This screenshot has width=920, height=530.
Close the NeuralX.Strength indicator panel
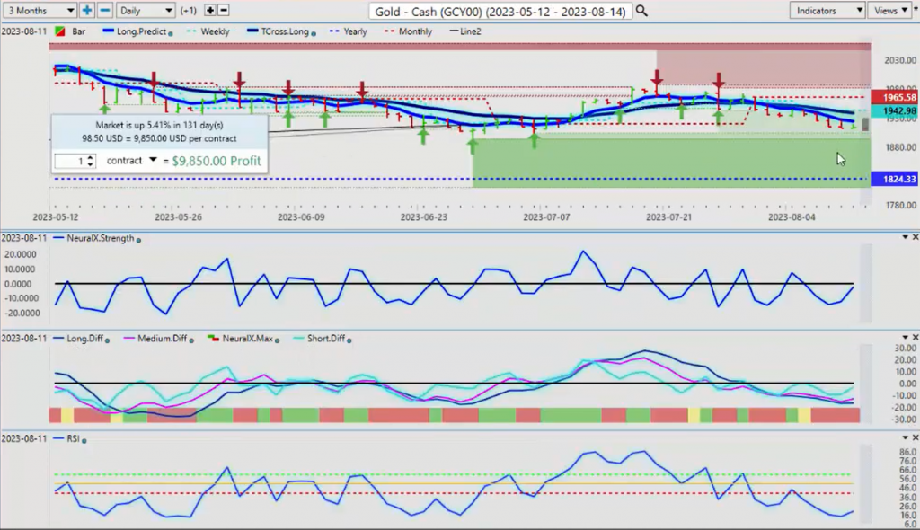[x=914, y=237]
